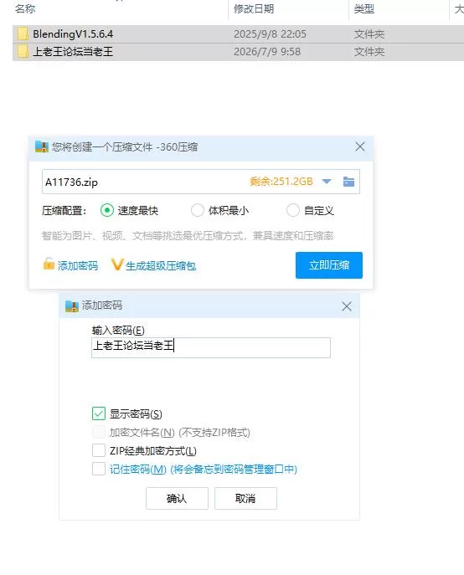
Task: Click the 文件夹 type cell of BlendingV1.5.6.4
Action: (369, 34)
